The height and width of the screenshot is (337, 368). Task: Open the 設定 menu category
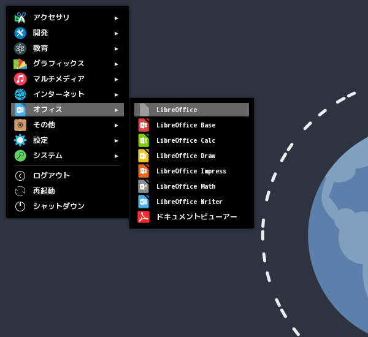click(x=67, y=140)
